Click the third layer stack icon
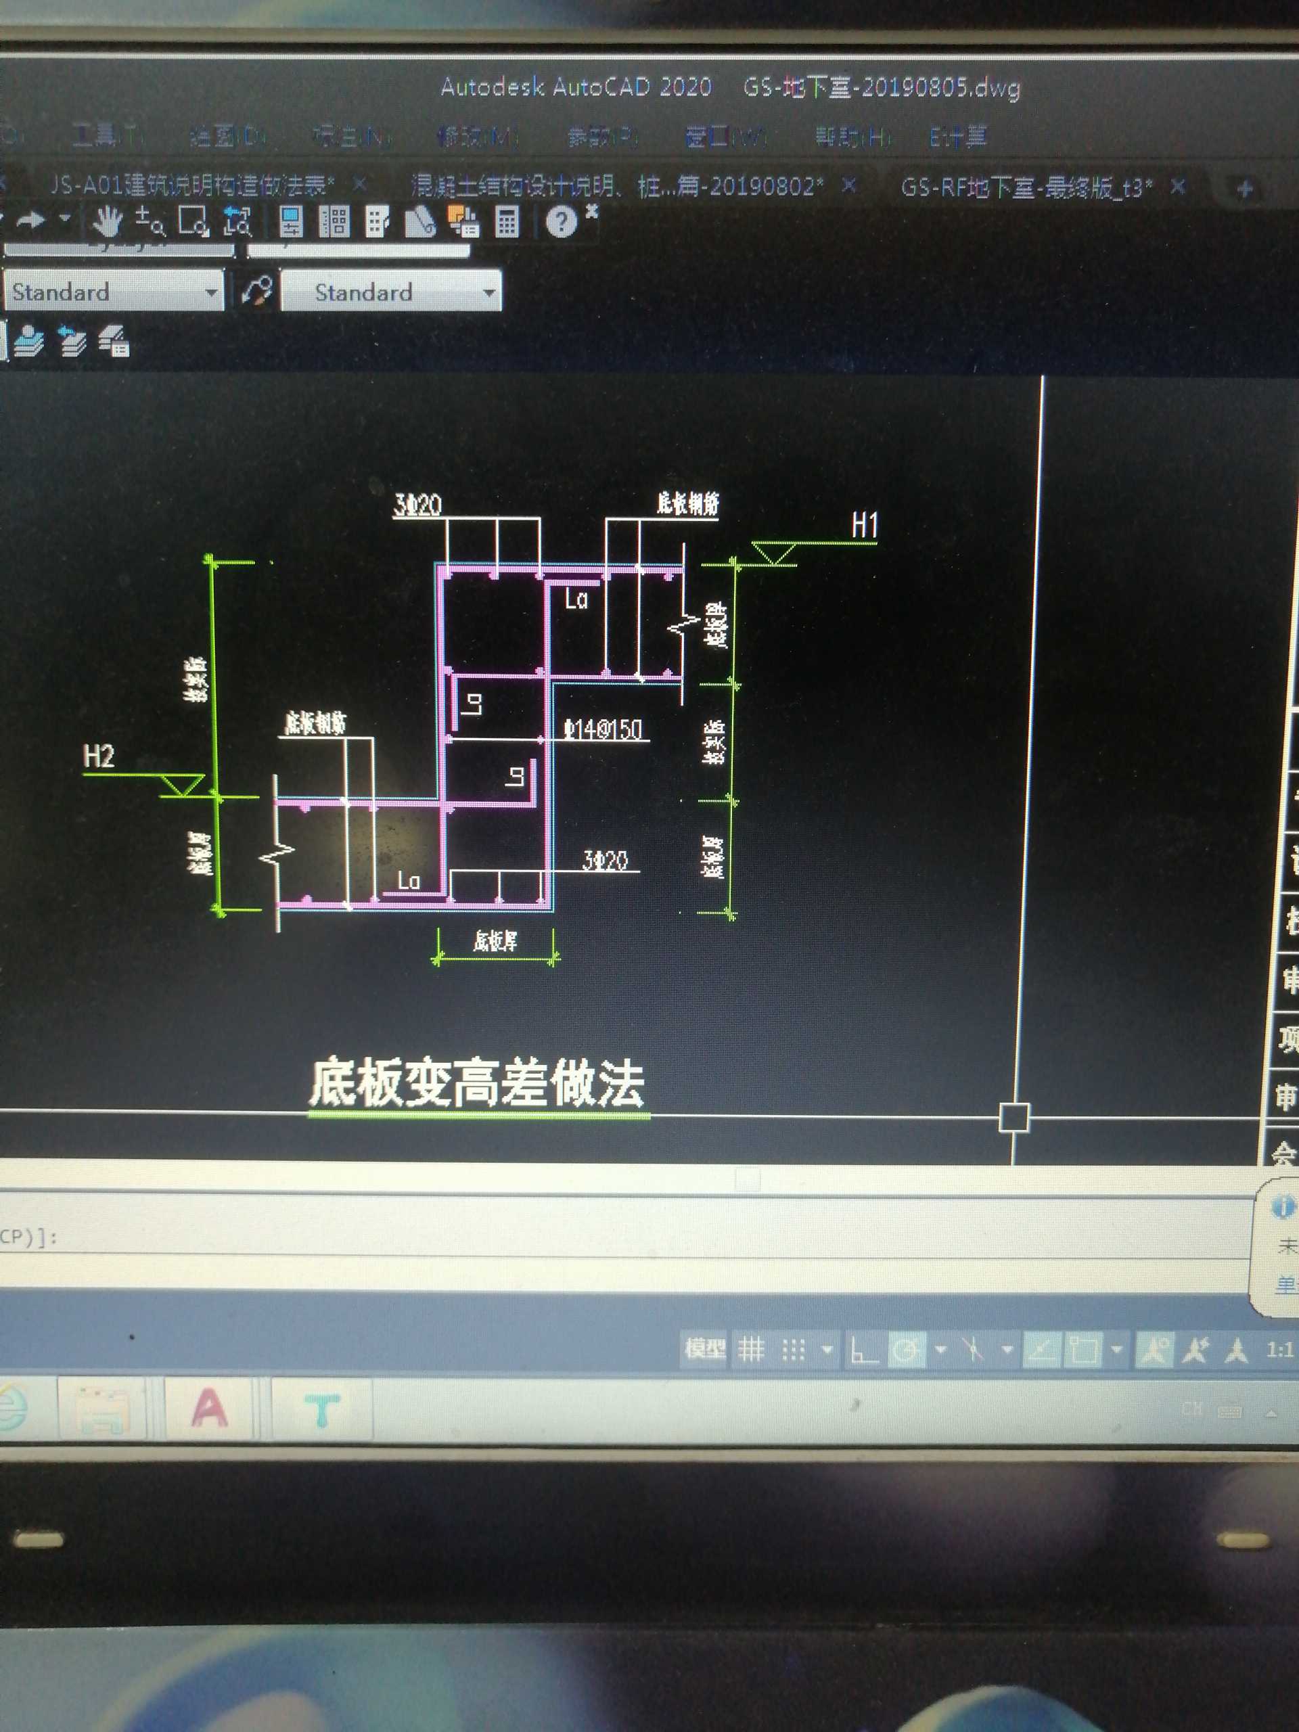The height and width of the screenshot is (1732, 1299). click(114, 342)
